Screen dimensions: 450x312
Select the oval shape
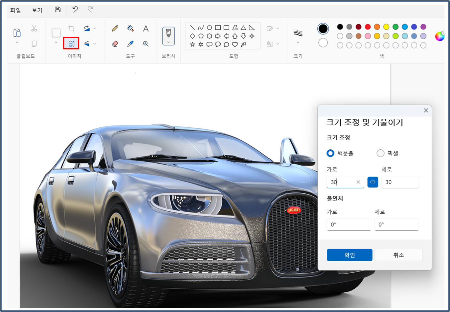pyautogui.click(x=209, y=28)
